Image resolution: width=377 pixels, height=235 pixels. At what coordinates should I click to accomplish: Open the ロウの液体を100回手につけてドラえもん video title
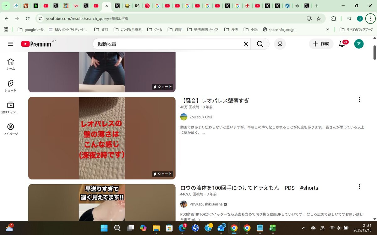[x=249, y=188]
